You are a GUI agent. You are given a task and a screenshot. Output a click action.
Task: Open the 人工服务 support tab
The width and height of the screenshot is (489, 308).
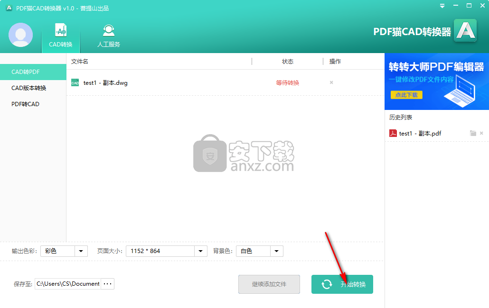click(x=109, y=36)
